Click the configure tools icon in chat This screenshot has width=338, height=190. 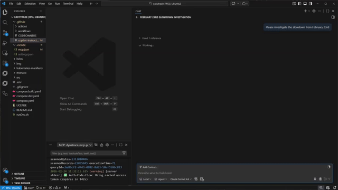[196, 179]
